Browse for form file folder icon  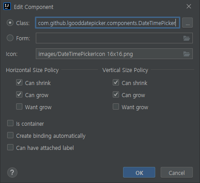(187, 38)
